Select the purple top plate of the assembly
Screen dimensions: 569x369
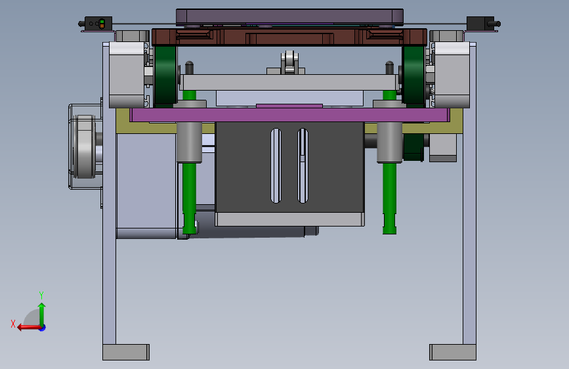[289, 16]
